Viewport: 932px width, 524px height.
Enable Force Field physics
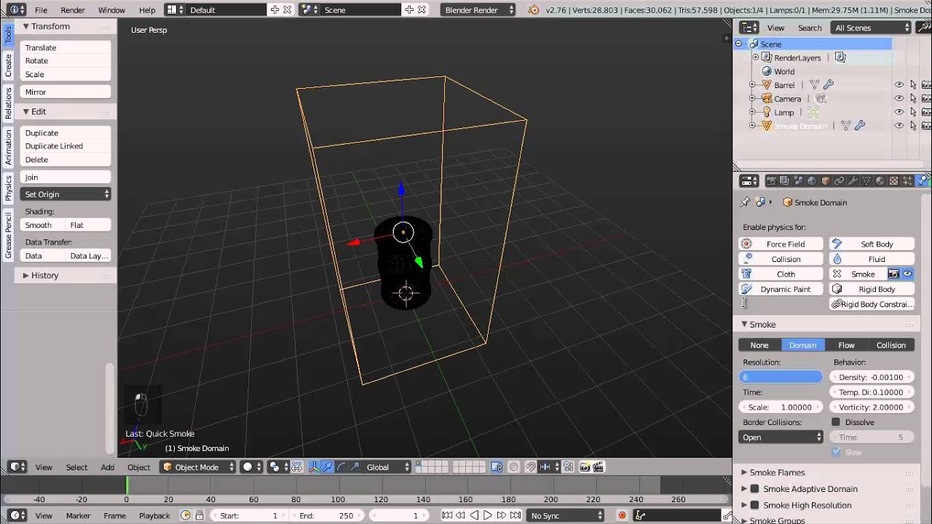781,244
